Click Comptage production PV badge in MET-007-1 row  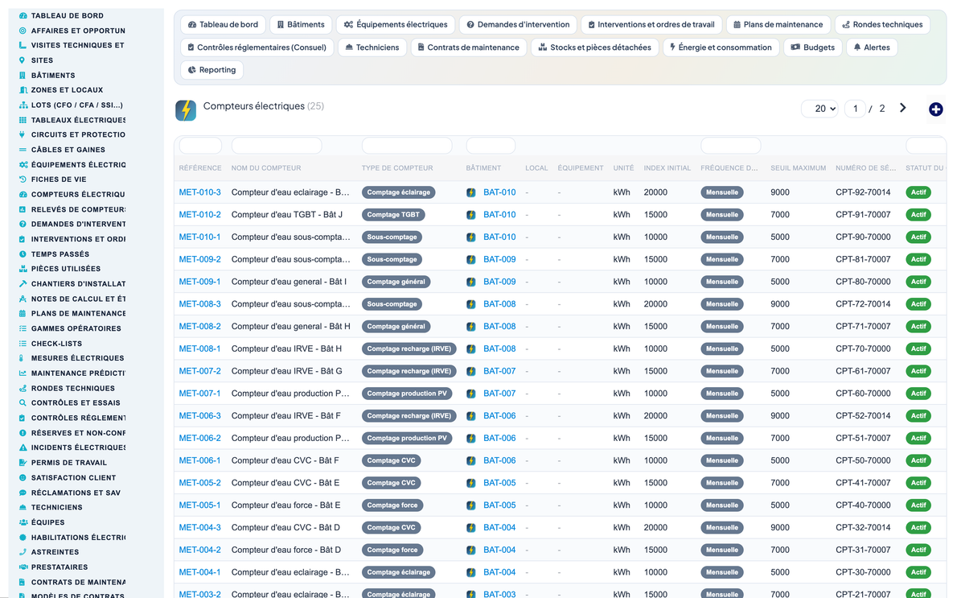tap(407, 394)
